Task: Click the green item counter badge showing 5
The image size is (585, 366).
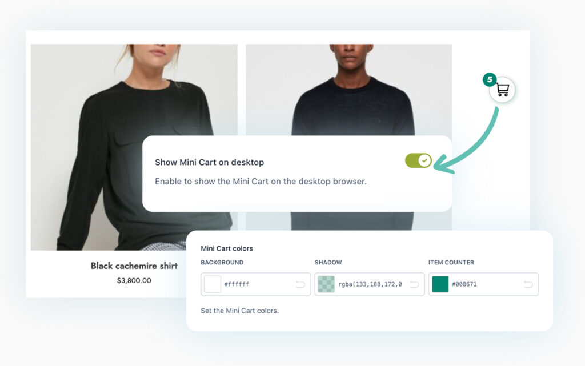Action: pyautogui.click(x=490, y=79)
